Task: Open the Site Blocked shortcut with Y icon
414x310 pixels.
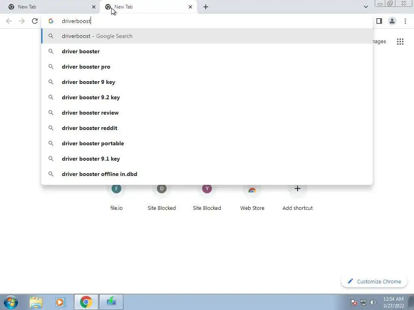Action: 207,198
